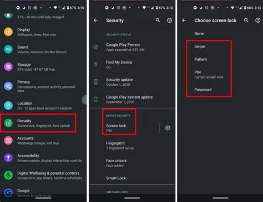Open Find My Device
The image size is (263, 202).
(132, 64)
